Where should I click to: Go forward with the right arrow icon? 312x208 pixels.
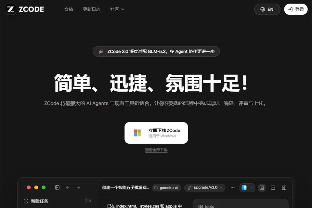(78, 188)
